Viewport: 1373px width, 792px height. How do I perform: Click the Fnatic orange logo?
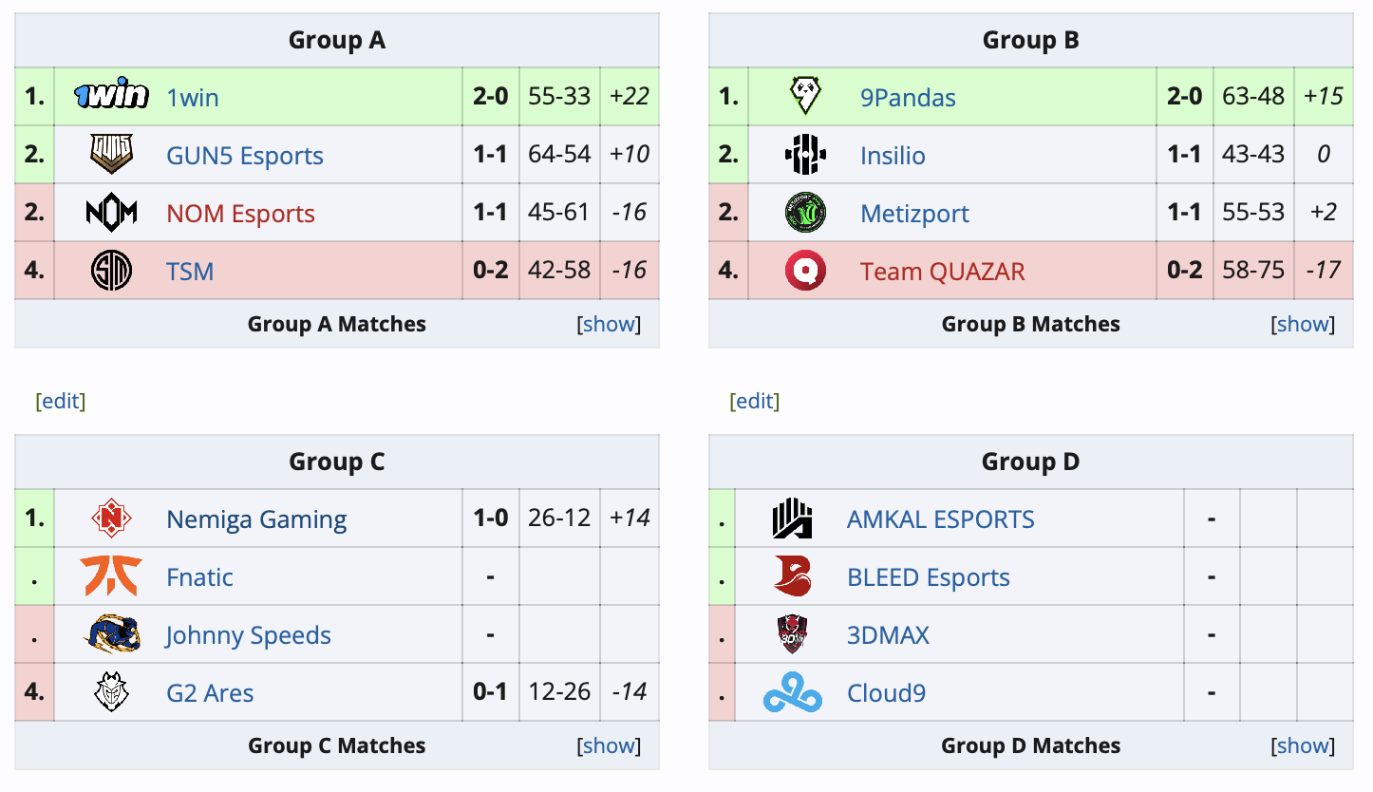click(111, 576)
